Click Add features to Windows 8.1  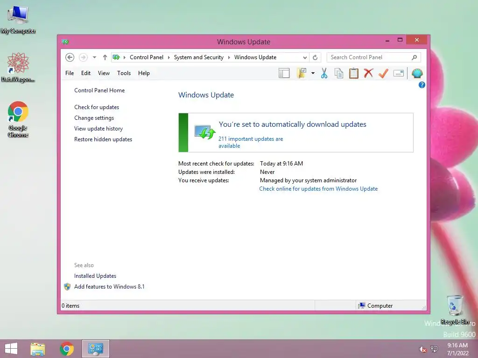coord(109,287)
